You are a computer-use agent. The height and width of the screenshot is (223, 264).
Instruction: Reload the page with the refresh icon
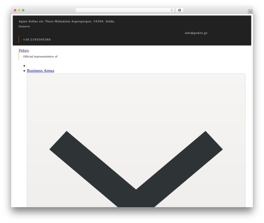point(172,10)
